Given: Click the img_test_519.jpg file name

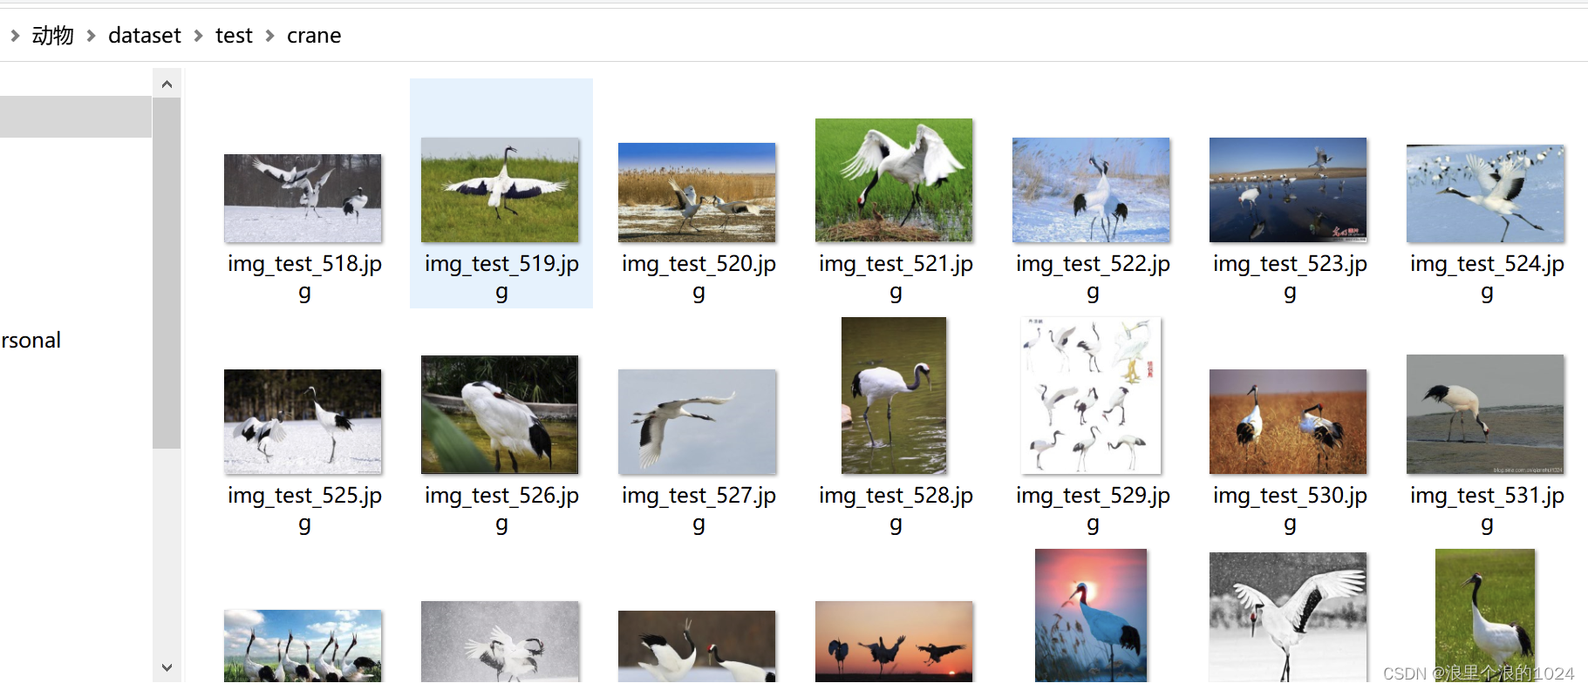Looking at the screenshot, I should [x=501, y=277].
